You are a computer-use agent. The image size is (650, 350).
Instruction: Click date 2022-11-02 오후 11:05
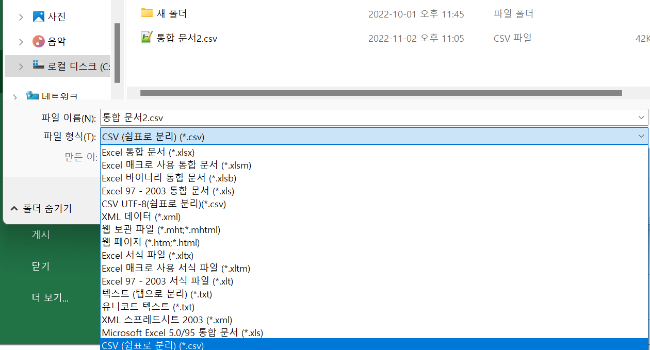pos(416,39)
